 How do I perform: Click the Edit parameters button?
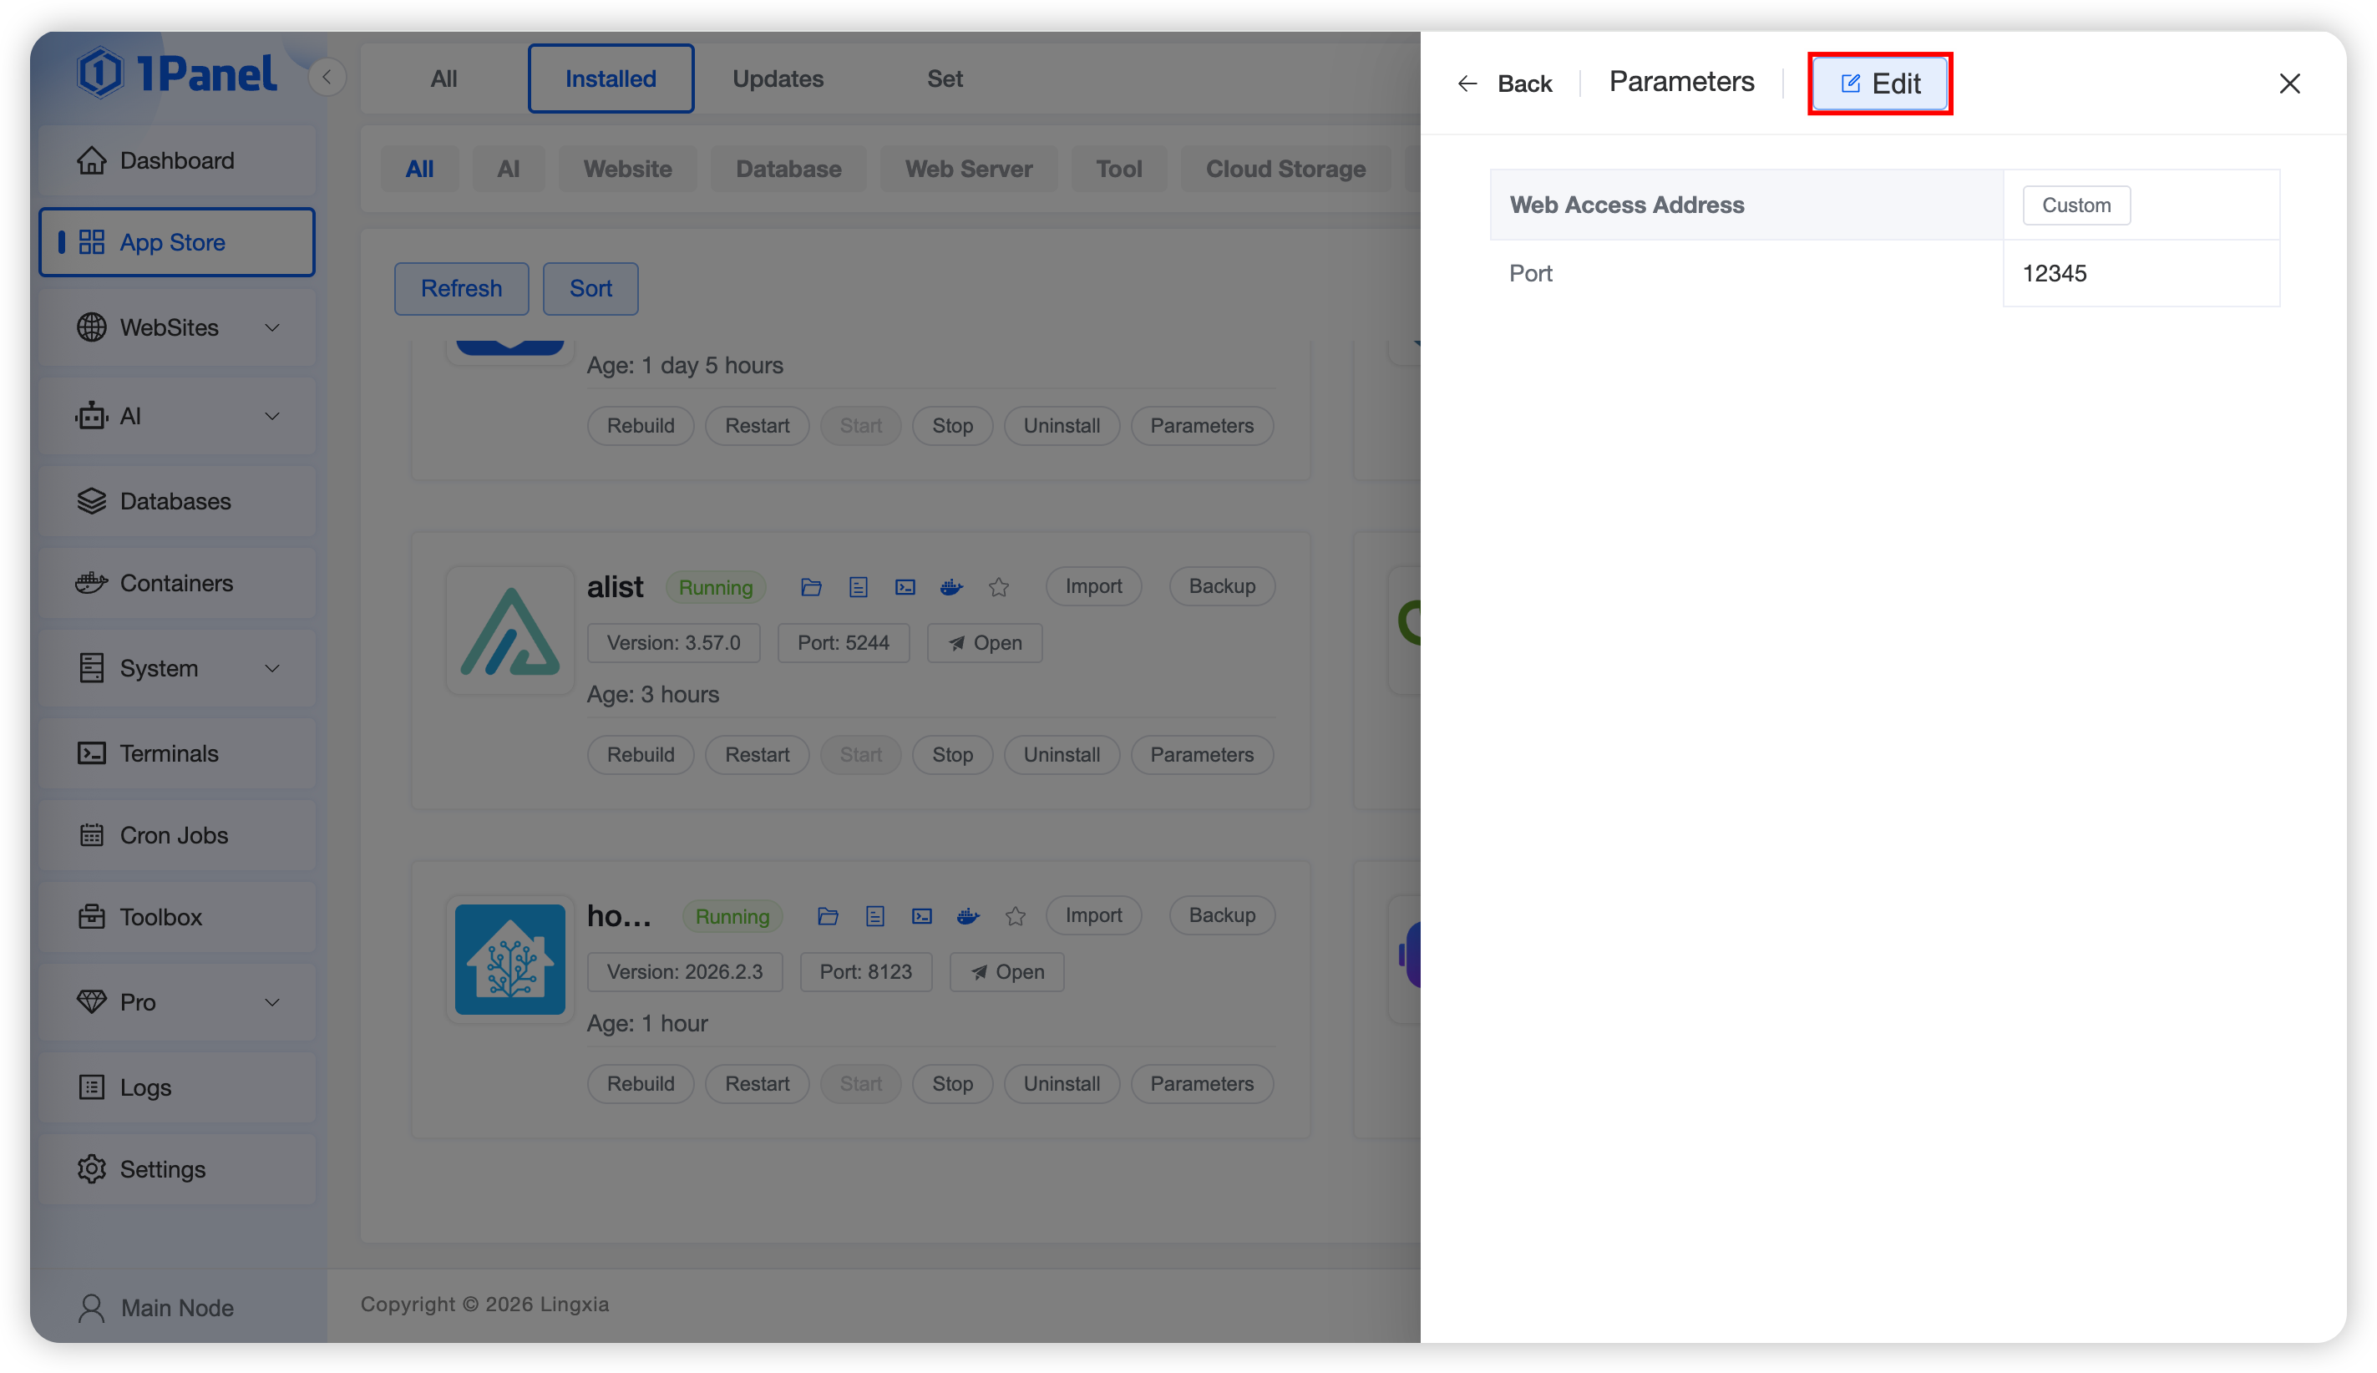coord(1879,84)
